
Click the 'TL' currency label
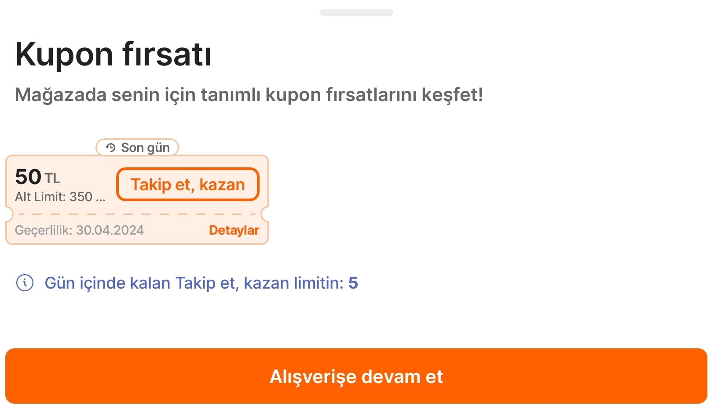point(52,179)
